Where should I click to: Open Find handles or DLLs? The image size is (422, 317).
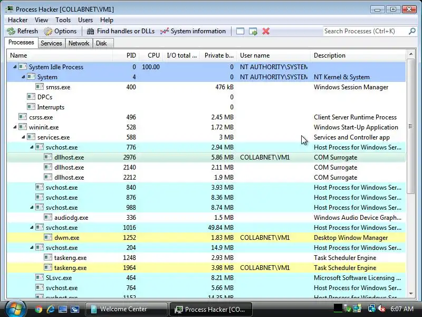121,31
